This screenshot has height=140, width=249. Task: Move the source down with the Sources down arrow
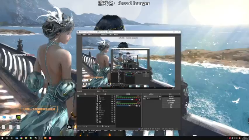tap(108, 126)
